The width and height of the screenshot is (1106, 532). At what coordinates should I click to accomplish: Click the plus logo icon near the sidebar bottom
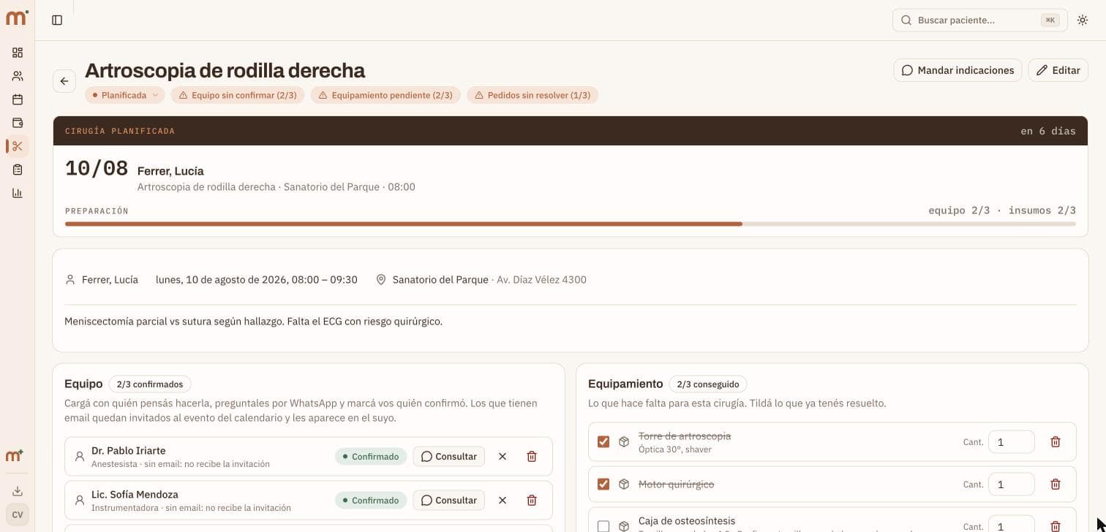click(15, 456)
